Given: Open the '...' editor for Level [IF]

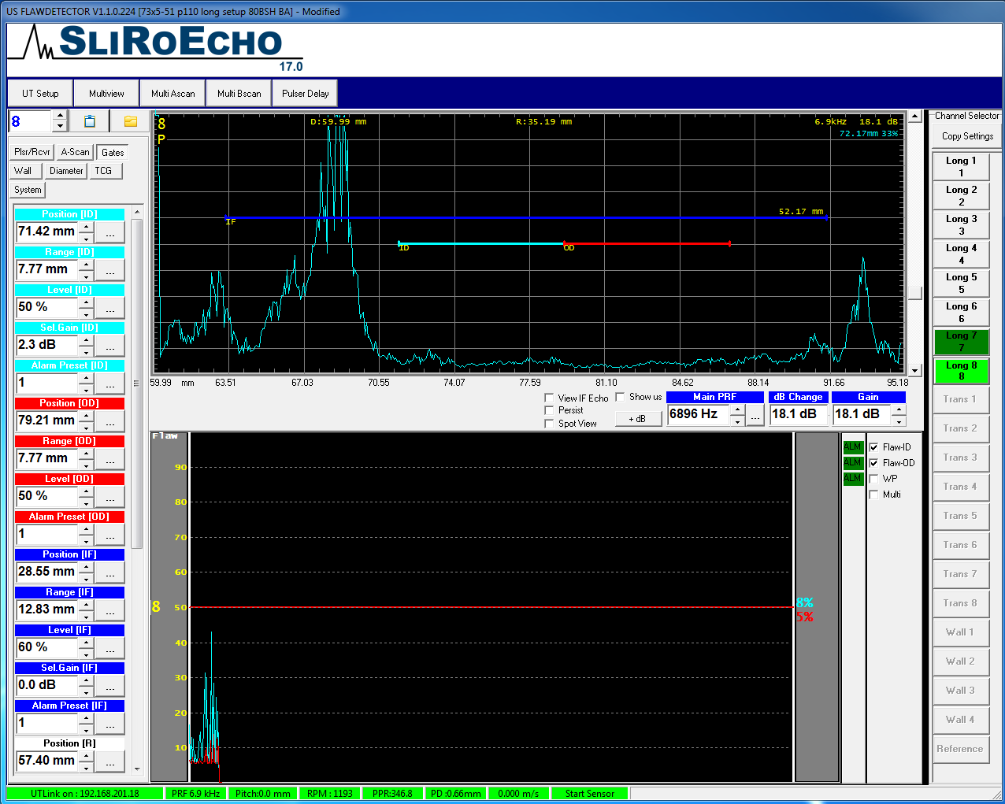Looking at the screenshot, I should 110,648.
